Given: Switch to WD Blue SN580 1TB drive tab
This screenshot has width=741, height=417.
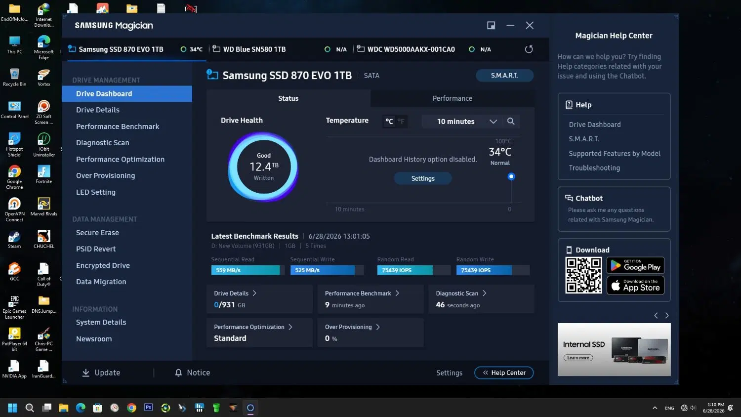Looking at the screenshot, I should pyautogui.click(x=280, y=49).
